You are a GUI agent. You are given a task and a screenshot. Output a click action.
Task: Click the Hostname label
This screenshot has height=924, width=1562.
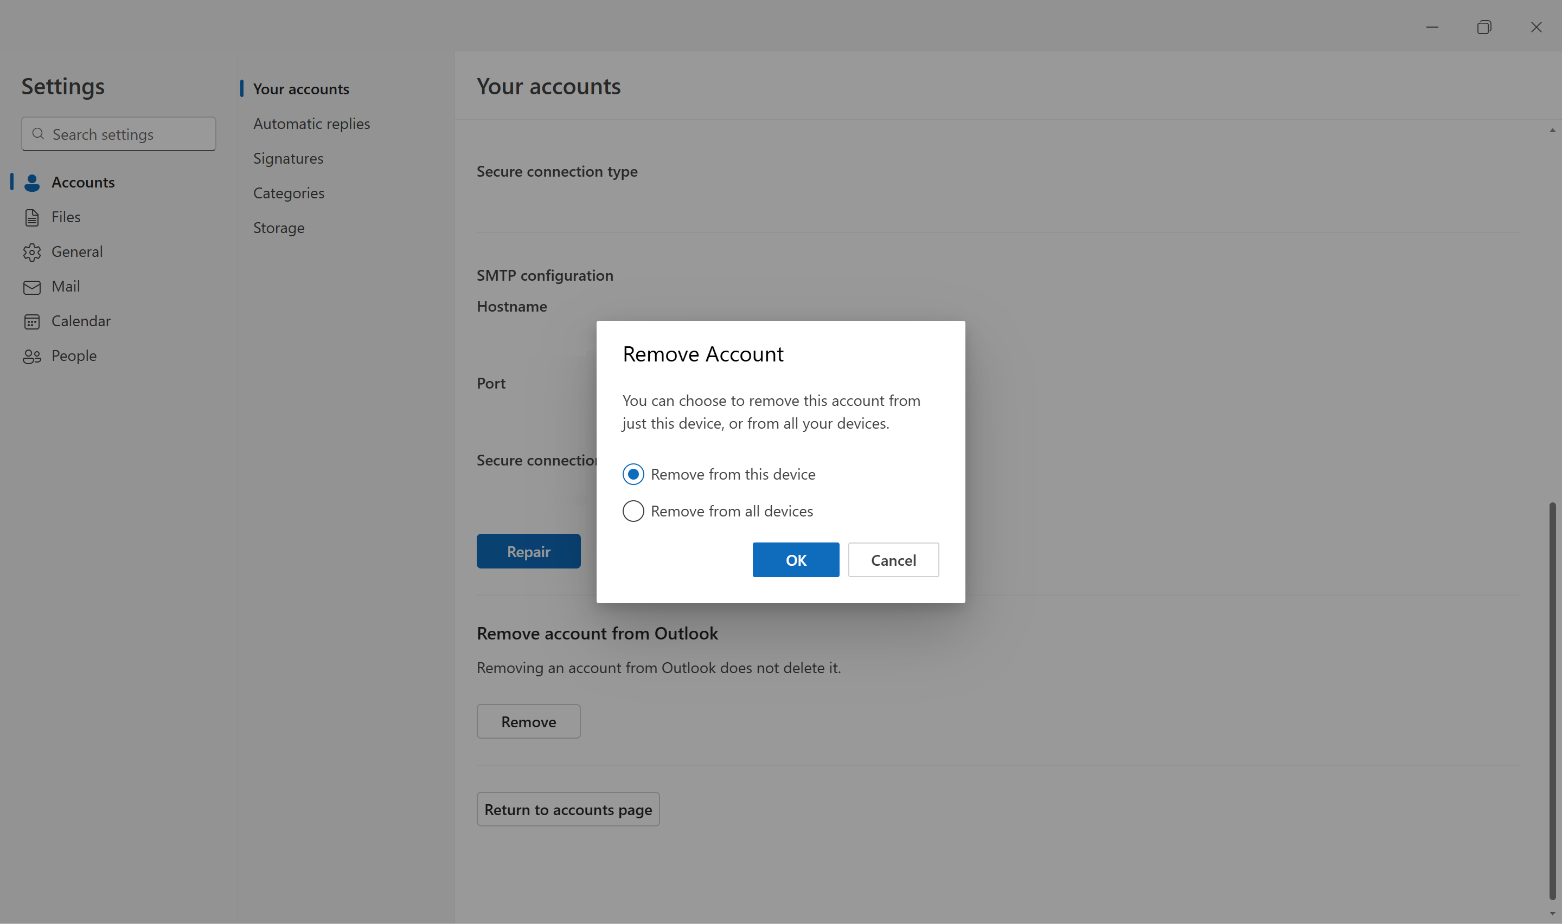511,306
